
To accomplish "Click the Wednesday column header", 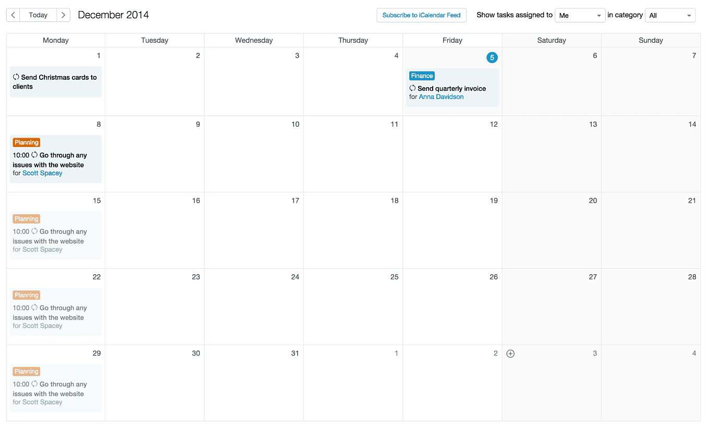I will pyautogui.click(x=254, y=40).
